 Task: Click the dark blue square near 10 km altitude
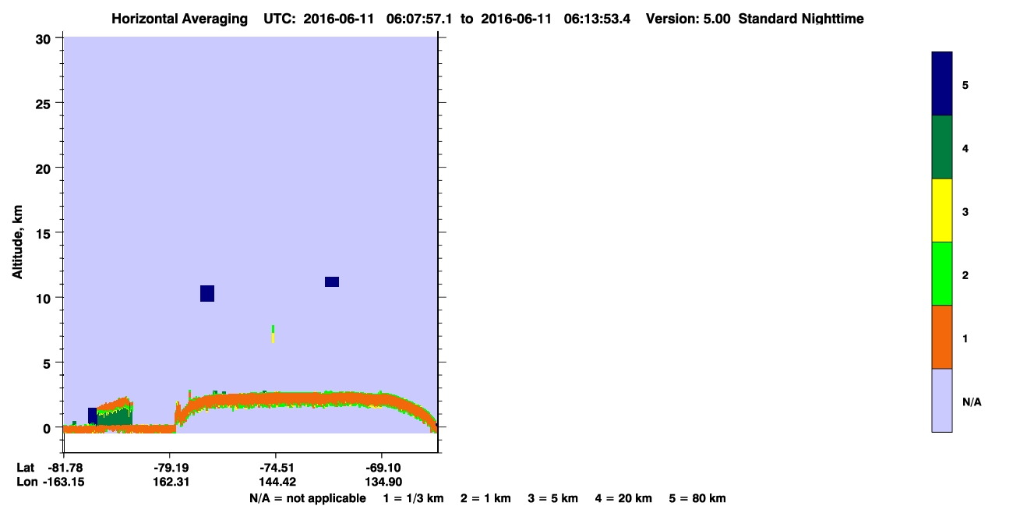point(207,293)
